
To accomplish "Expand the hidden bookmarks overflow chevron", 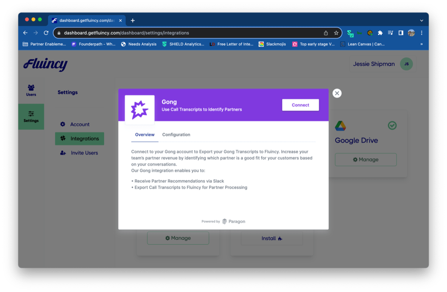I will (421, 44).
